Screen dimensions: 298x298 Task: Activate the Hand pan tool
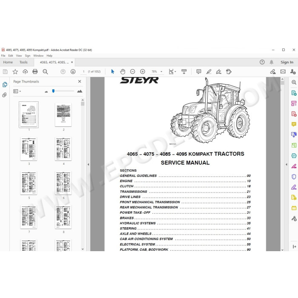tap(123, 72)
